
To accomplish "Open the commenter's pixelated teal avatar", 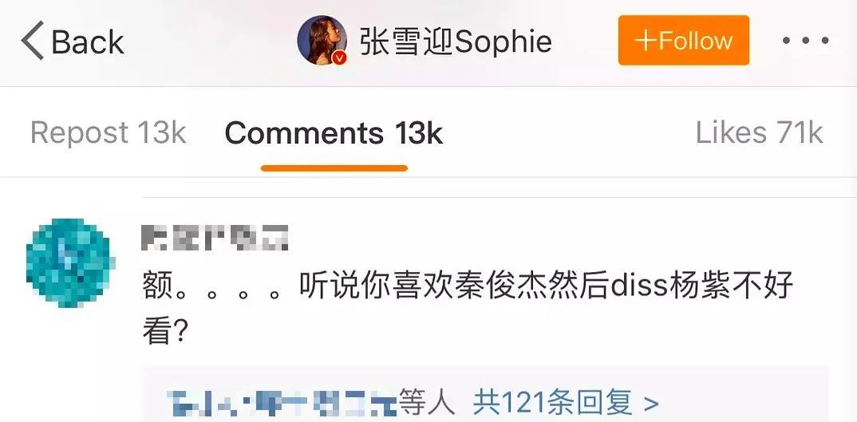I will [x=69, y=263].
